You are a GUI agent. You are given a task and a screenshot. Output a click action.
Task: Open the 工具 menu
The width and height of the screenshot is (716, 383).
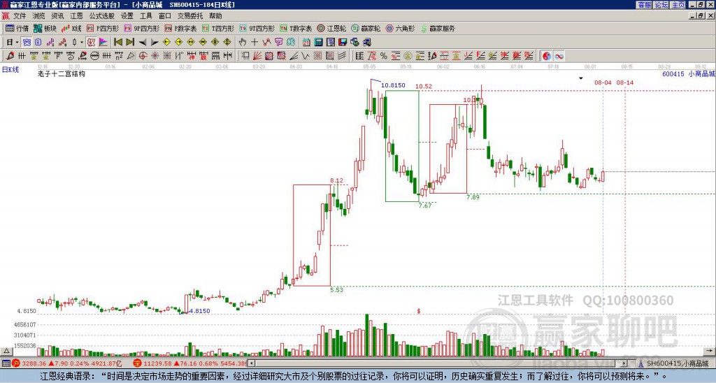pyautogui.click(x=145, y=16)
